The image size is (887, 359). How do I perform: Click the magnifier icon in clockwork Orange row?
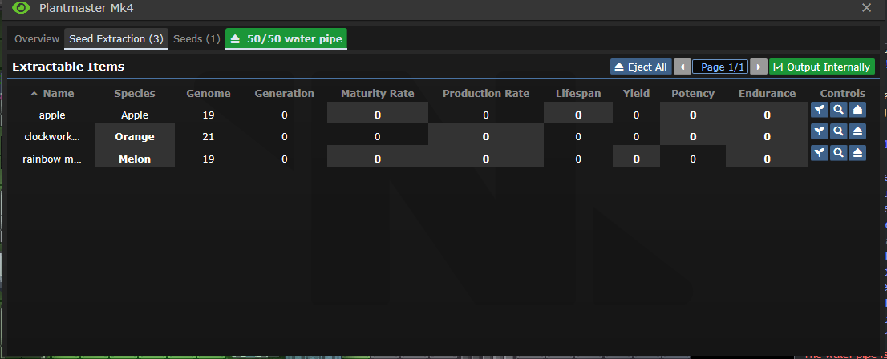pyautogui.click(x=838, y=131)
